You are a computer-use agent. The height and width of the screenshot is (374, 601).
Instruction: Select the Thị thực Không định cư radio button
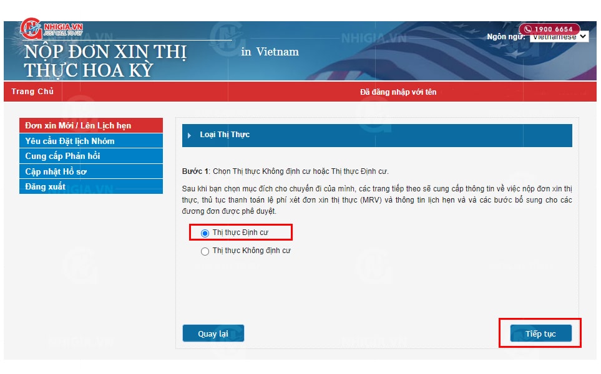coord(205,251)
